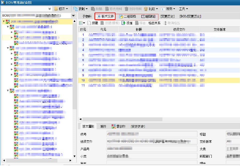Open the 打开 toolbar dropdown
Screen dimensions: 240x166
61,9
